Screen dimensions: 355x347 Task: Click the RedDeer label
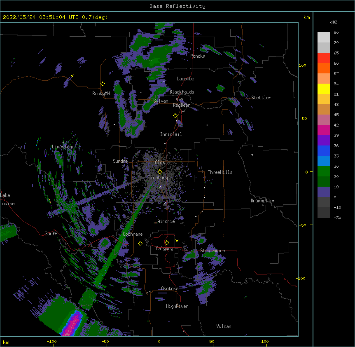coord(181,105)
